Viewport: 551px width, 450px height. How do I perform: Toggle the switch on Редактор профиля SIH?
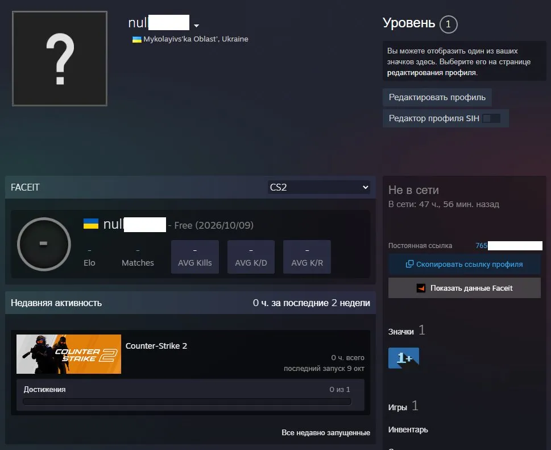[491, 118]
